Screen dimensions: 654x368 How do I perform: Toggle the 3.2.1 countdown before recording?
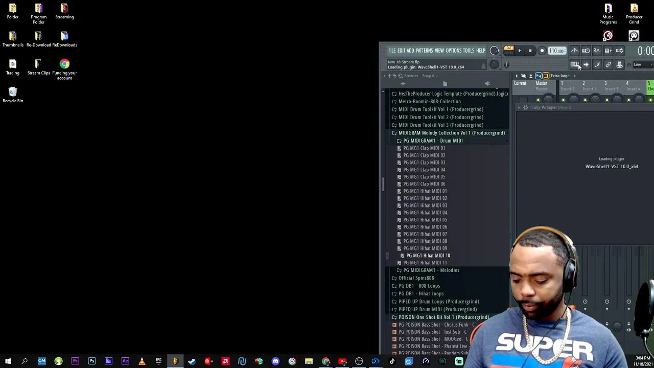click(597, 51)
